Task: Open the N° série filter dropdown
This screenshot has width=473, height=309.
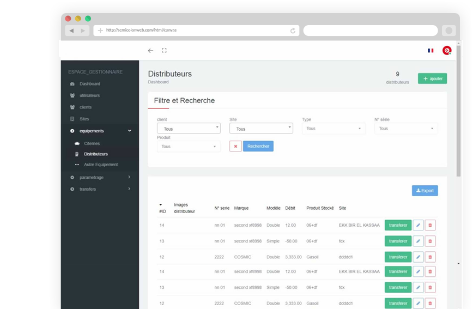Action: (x=406, y=129)
